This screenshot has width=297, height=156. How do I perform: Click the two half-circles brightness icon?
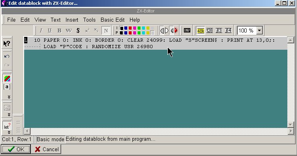pyautogui.click(x=164, y=30)
